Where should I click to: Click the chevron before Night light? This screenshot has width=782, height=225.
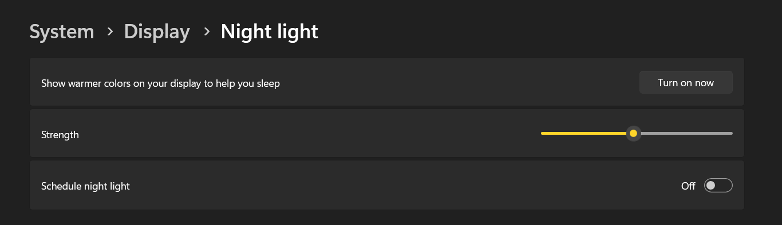point(207,32)
